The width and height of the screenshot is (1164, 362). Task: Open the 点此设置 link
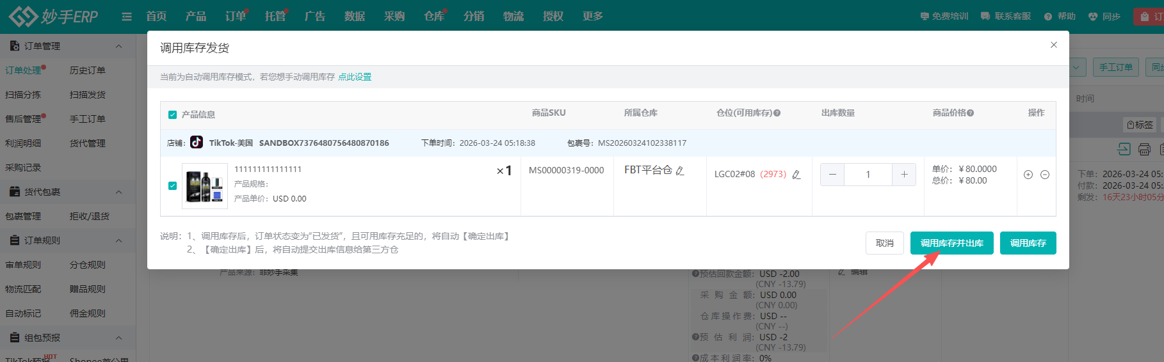(355, 77)
